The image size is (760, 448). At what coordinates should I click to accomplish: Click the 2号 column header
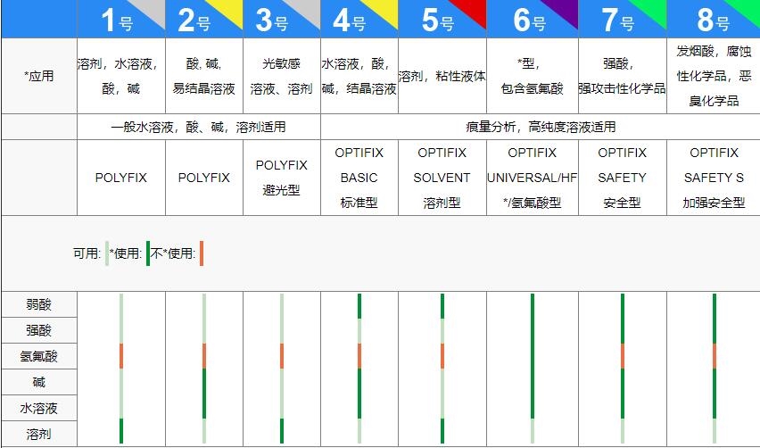coord(204,19)
